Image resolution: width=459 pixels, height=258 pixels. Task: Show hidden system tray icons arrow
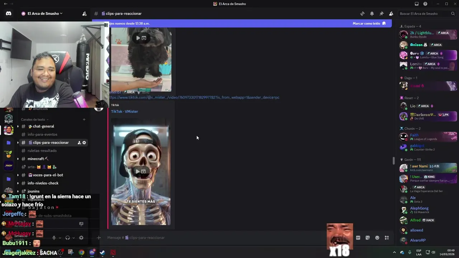(394, 252)
